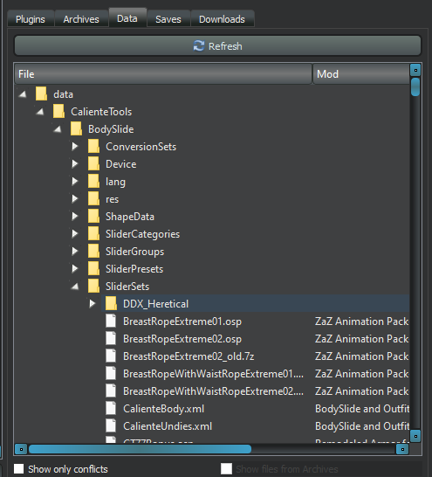Select BreastRopeExtreme01.osp file name

tap(182, 321)
